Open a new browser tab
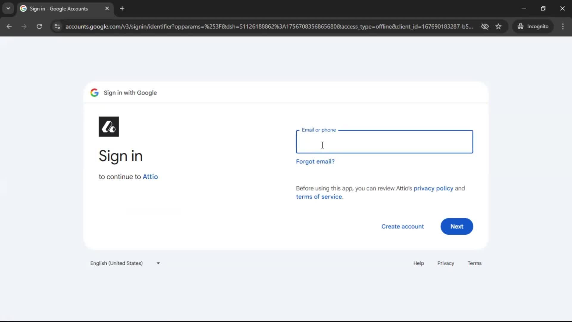 click(122, 8)
